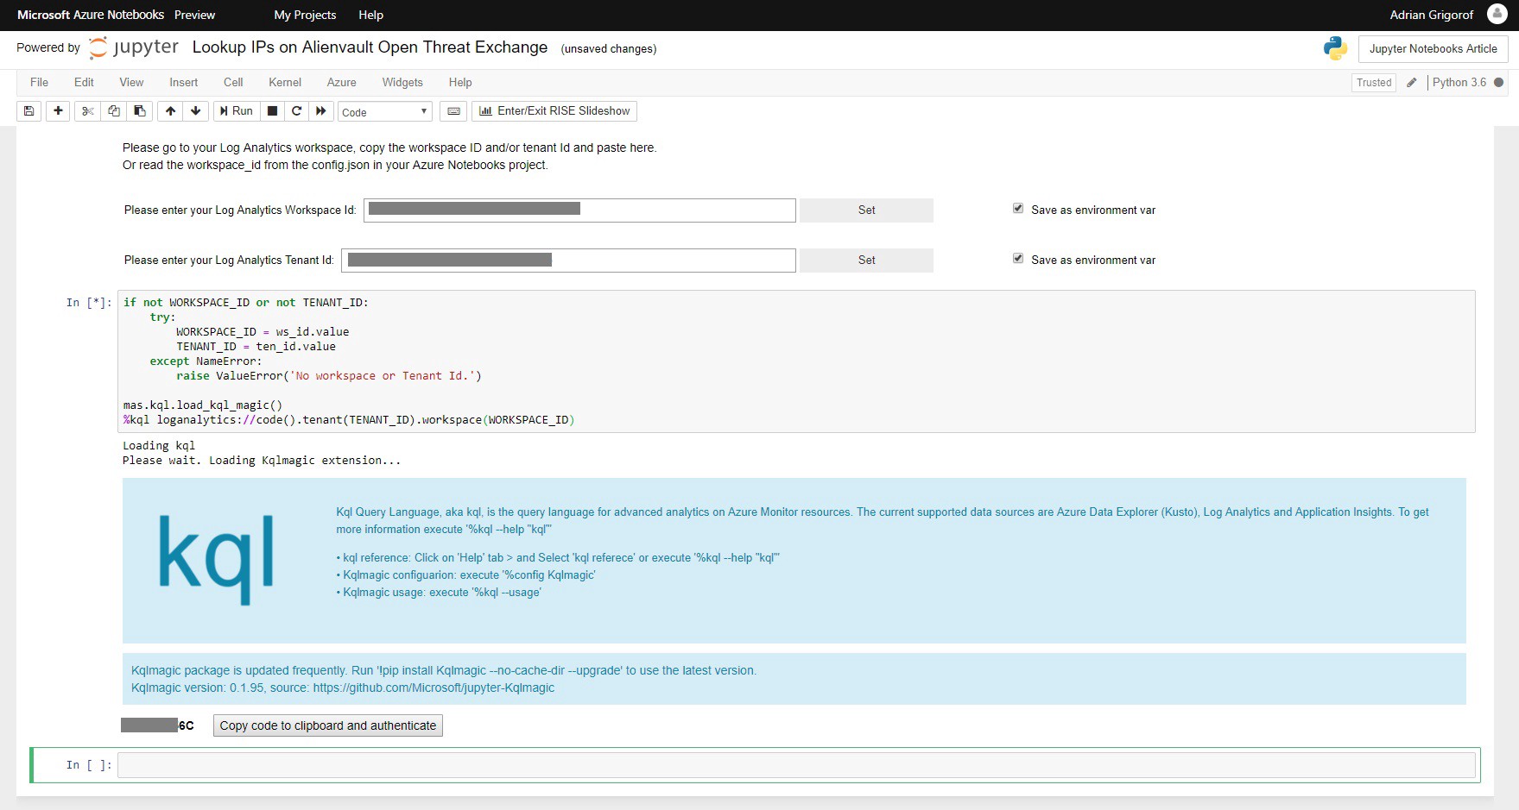Open the Azure menu
The height and width of the screenshot is (810, 1519).
(x=341, y=83)
